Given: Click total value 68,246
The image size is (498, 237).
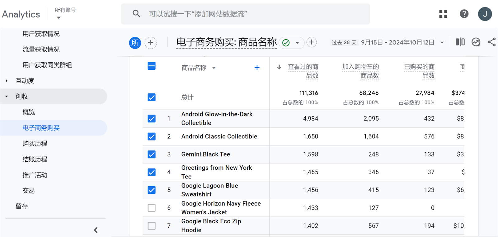Looking at the screenshot, I should pos(369,93).
